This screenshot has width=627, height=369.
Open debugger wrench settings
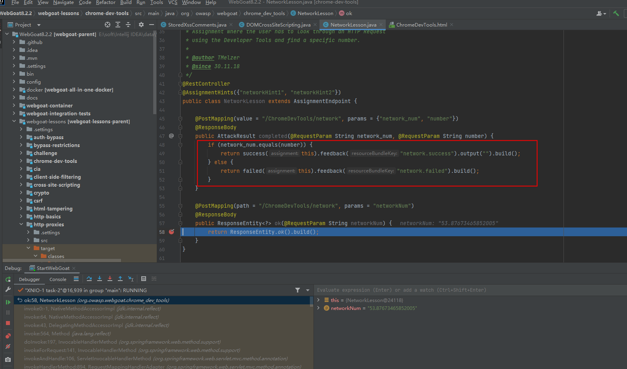(x=8, y=290)
